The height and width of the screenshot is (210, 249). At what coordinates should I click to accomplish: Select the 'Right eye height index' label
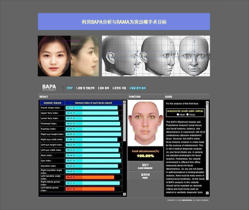[52, 134]
